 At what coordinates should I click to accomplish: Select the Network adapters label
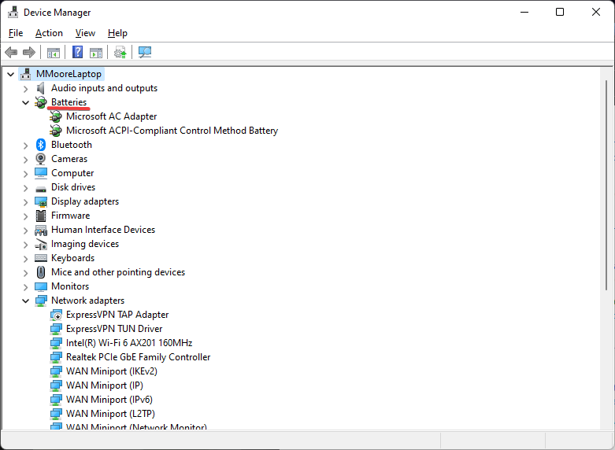(x=87, y=301)
